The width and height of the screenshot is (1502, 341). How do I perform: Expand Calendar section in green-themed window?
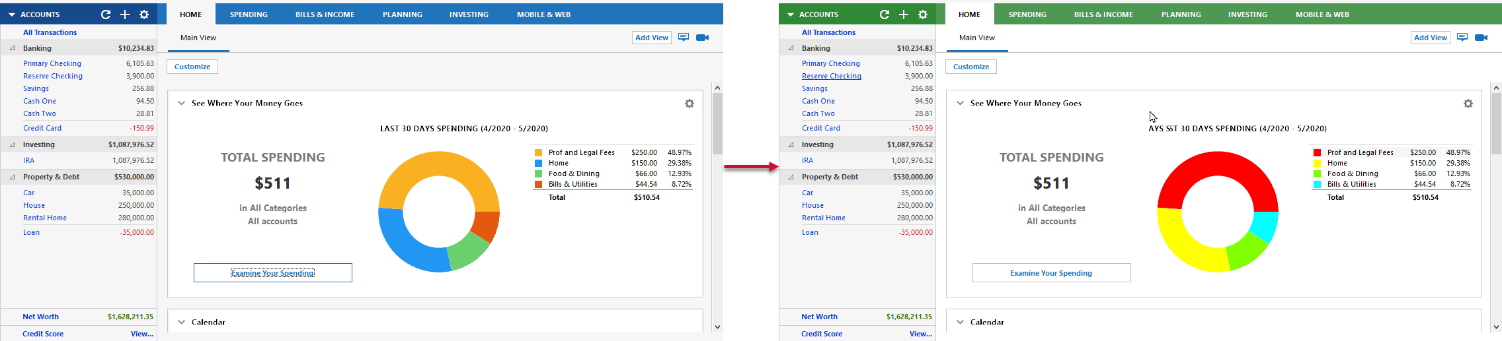point(960,322)
